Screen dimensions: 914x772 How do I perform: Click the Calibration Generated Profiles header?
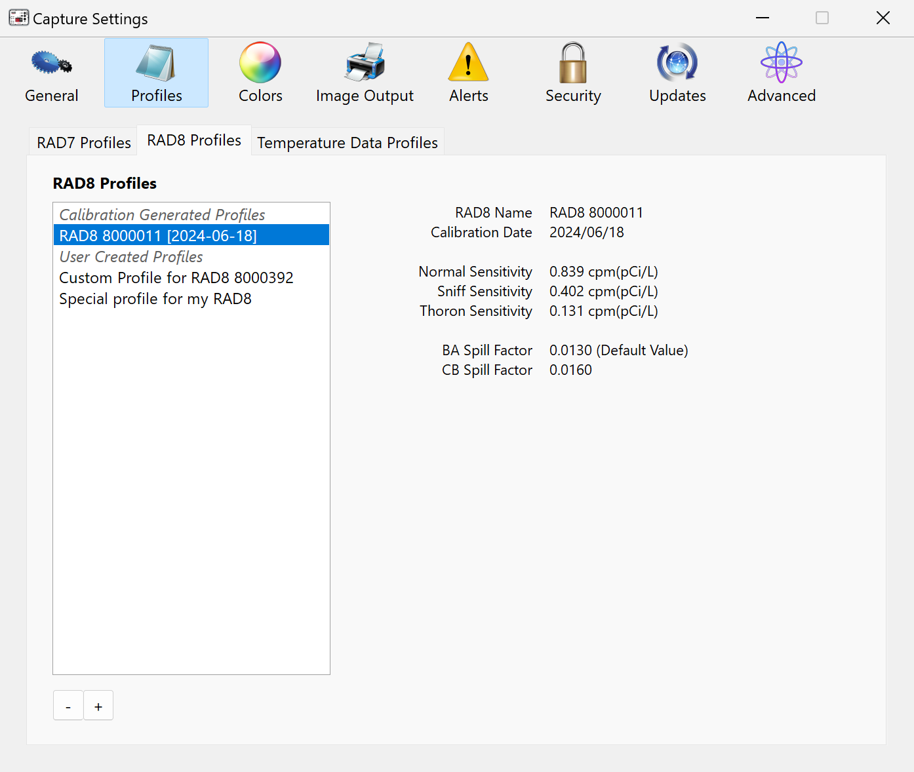pyautogui.click(x=162, y=215)
